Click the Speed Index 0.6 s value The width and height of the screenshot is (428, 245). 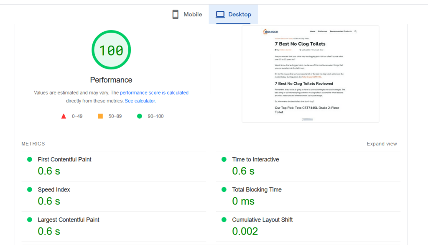(49, 201)
